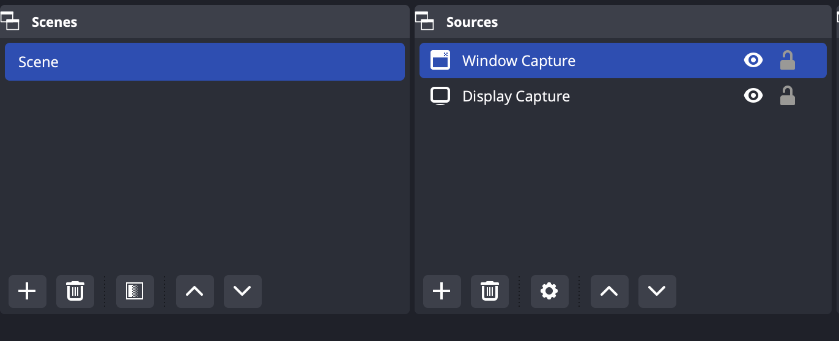Open source properties gear icon
The image size is (839, 341).
tap(550, 291)
